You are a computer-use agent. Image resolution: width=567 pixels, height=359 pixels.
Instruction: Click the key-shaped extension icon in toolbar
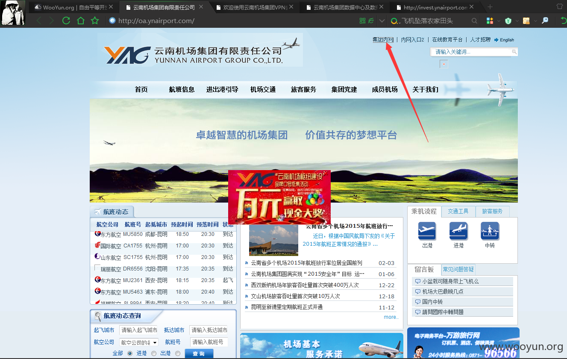click(x=545, y=21)
